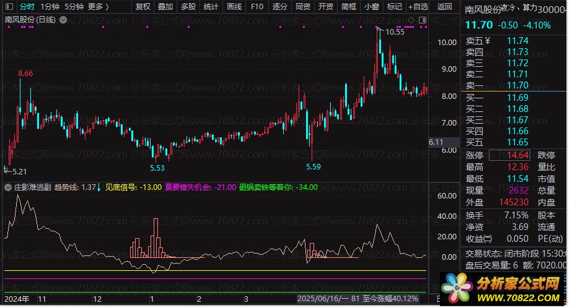The height and width of the screenshot is (308, 570).
Task: Click the 返回 back button
Action: point(445,7)
